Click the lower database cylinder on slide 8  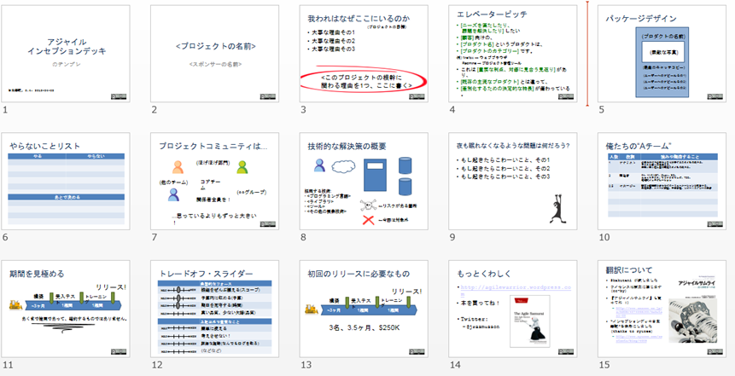point(405,187)
